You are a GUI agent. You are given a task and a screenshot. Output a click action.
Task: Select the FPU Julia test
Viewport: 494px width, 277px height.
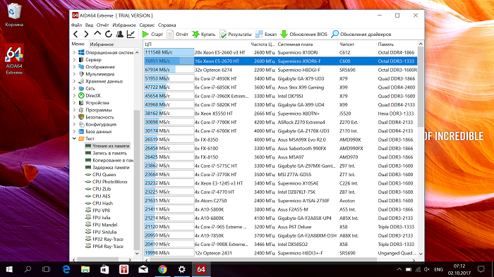[x=102, y=218]
